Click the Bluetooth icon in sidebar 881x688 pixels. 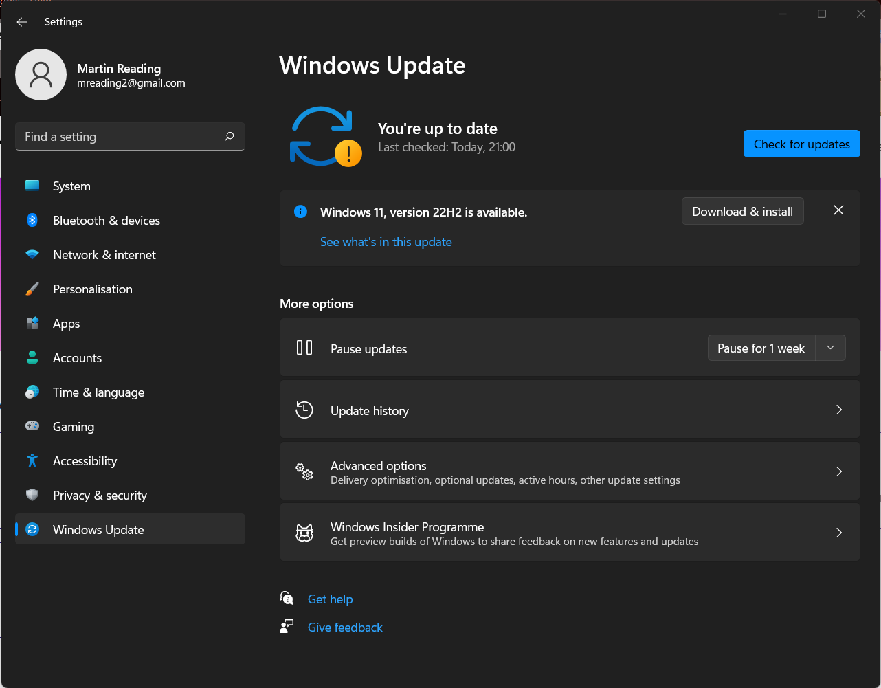click(x=32, y=220)
